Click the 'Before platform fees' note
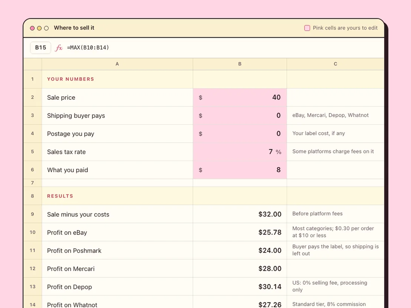 tap(318, 214)
